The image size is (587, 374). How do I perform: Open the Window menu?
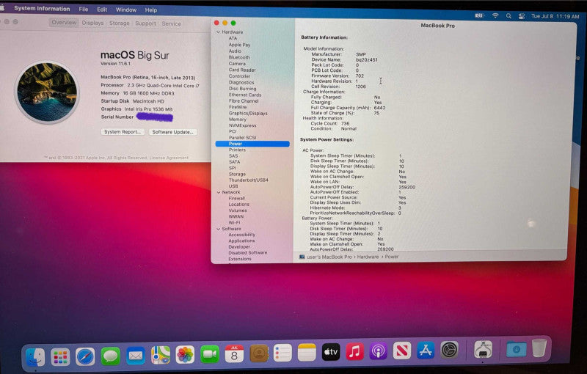pyautogui.click(x=125, y=10)
